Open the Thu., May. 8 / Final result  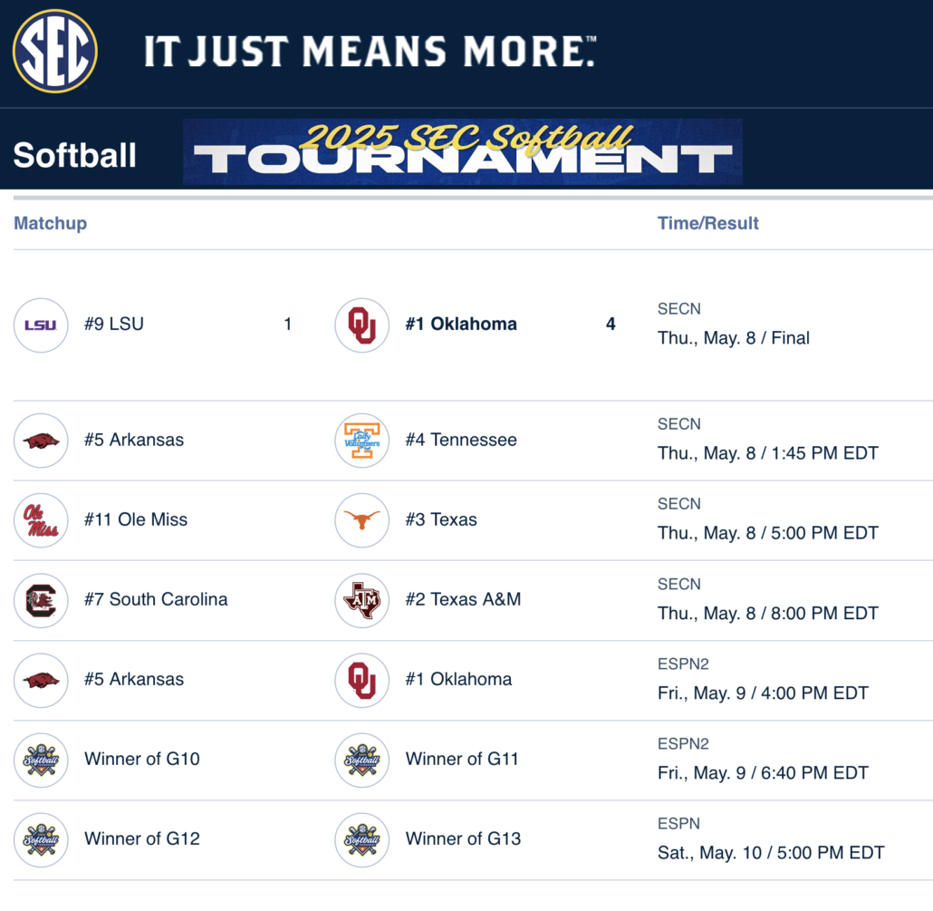pos(733,338)
